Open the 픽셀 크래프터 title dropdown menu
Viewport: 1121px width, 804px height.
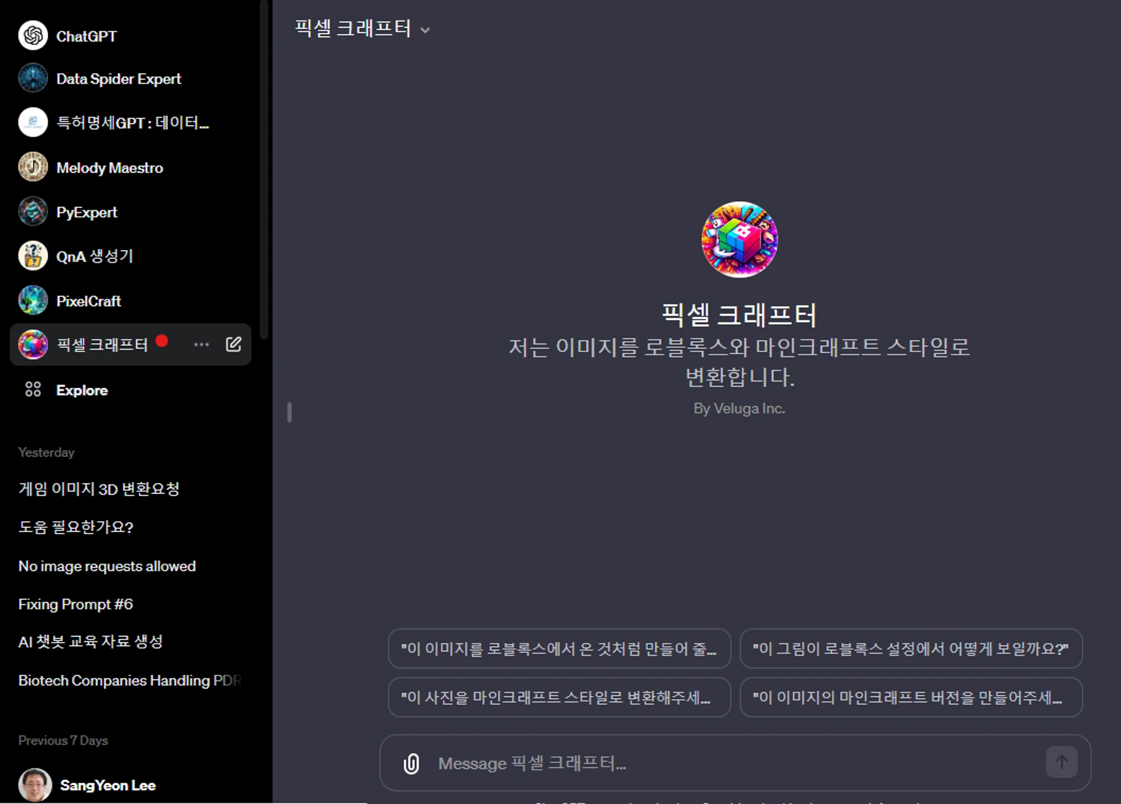[x=362, y=29]
